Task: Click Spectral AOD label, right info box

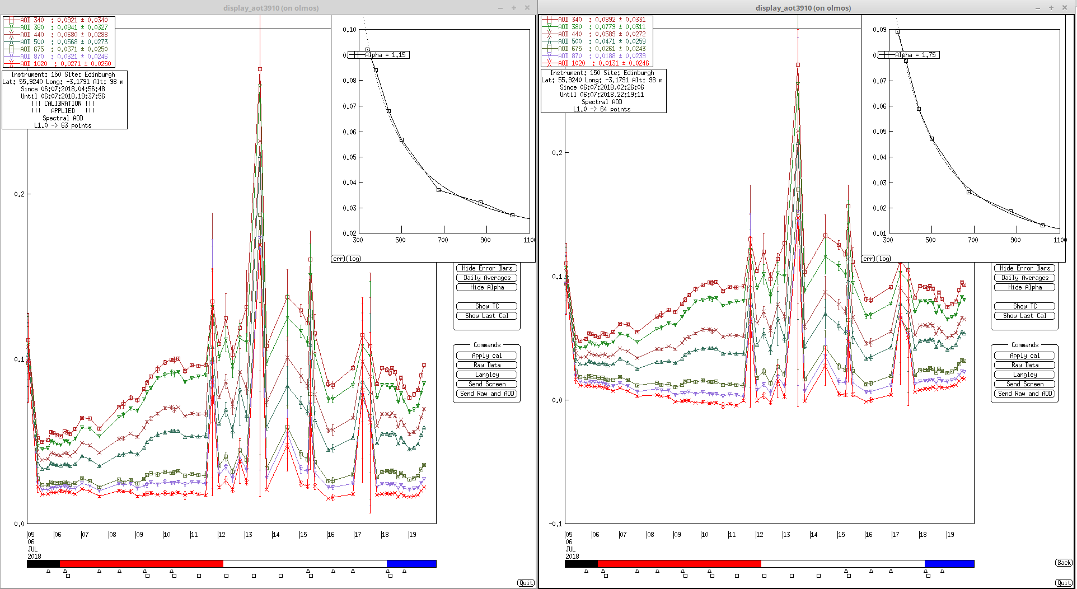Action: coord(602,102)
